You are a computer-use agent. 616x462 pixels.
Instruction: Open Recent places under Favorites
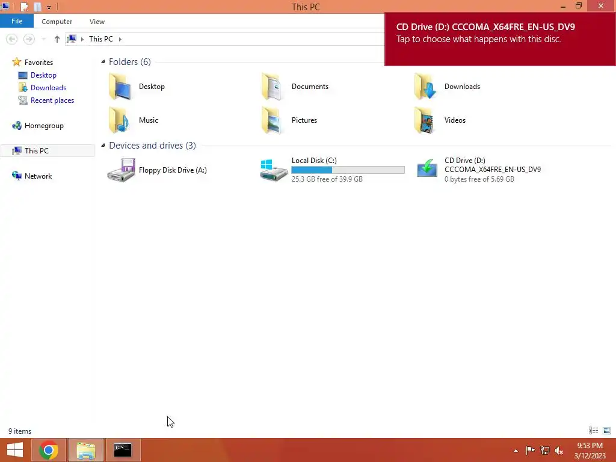click(52, 100)
